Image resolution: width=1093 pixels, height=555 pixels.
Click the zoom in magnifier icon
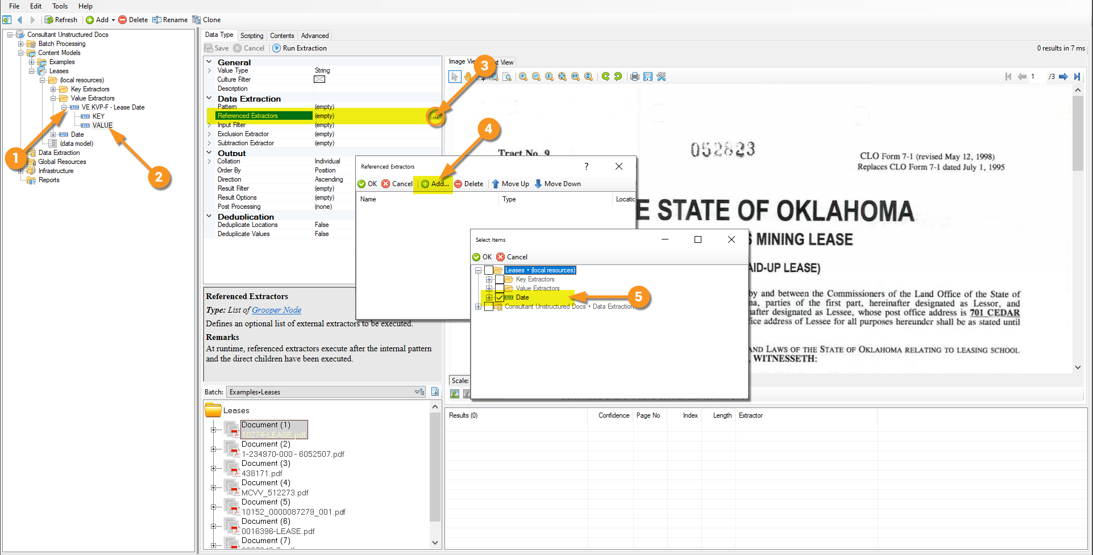523,77
